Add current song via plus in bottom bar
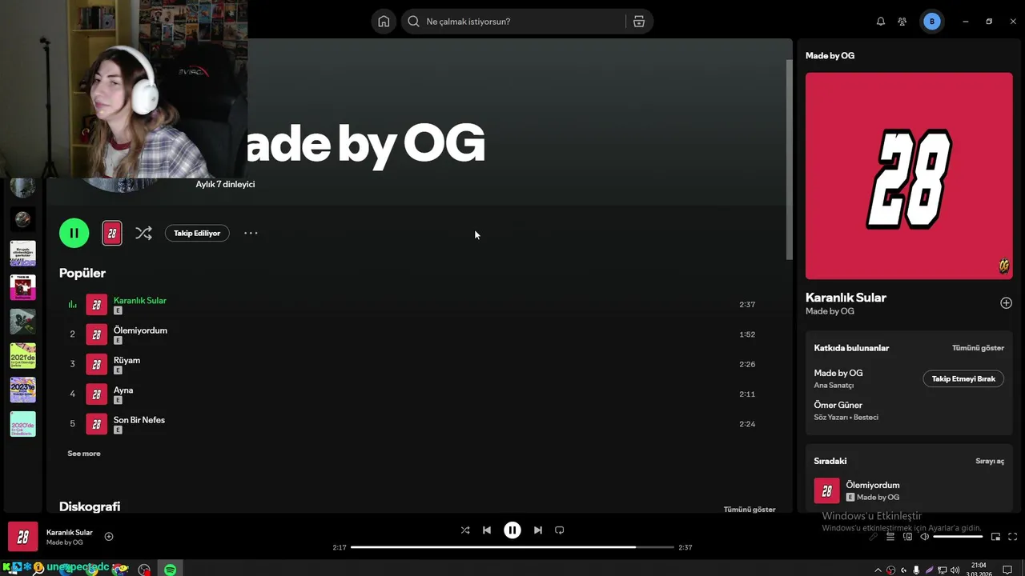This screenshot has width=1025, height=576. point(109,537)
